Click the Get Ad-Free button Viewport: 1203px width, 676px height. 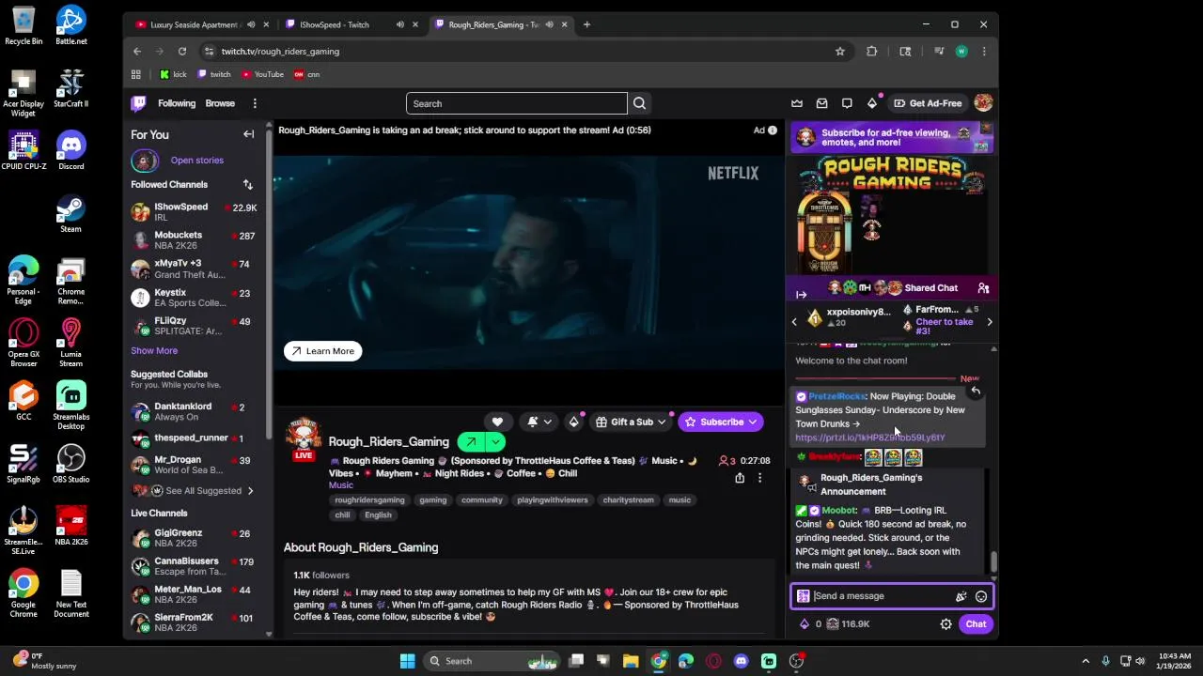pos(928,103)
